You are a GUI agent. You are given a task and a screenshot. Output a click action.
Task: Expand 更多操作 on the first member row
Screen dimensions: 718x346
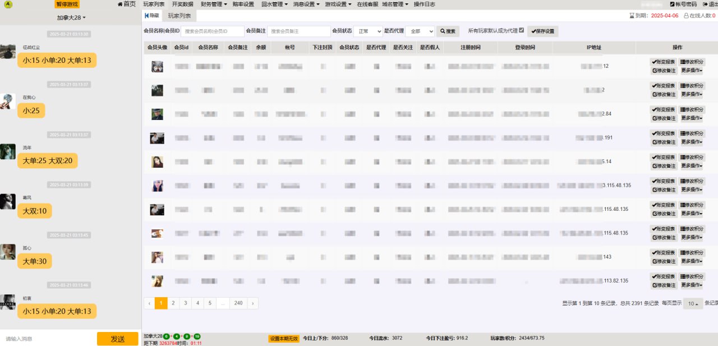coord(691,71)
